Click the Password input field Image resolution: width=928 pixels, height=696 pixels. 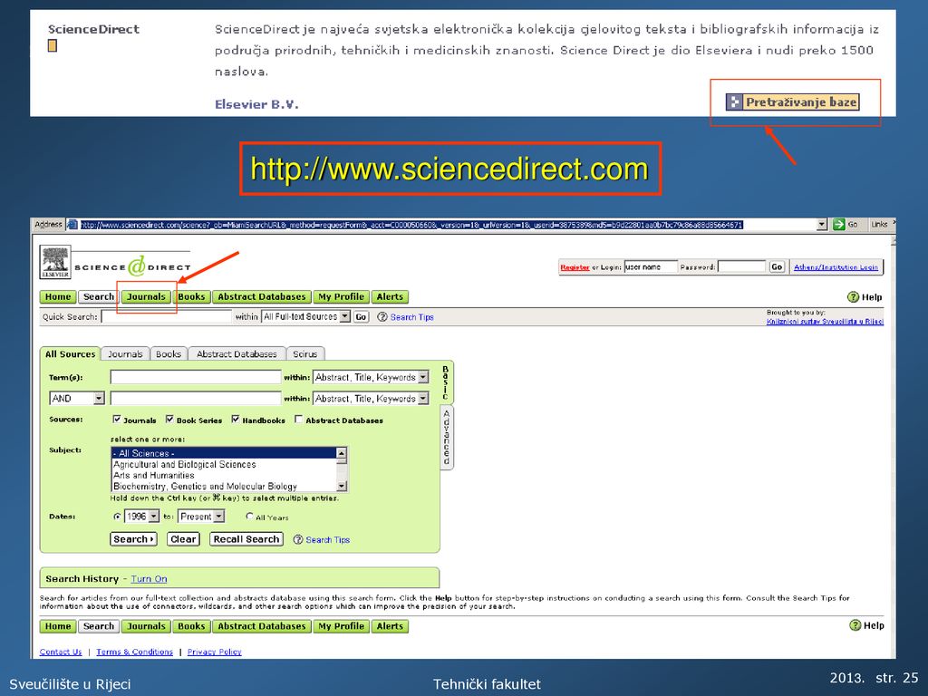pyautogui.click(x=741, y=267)
